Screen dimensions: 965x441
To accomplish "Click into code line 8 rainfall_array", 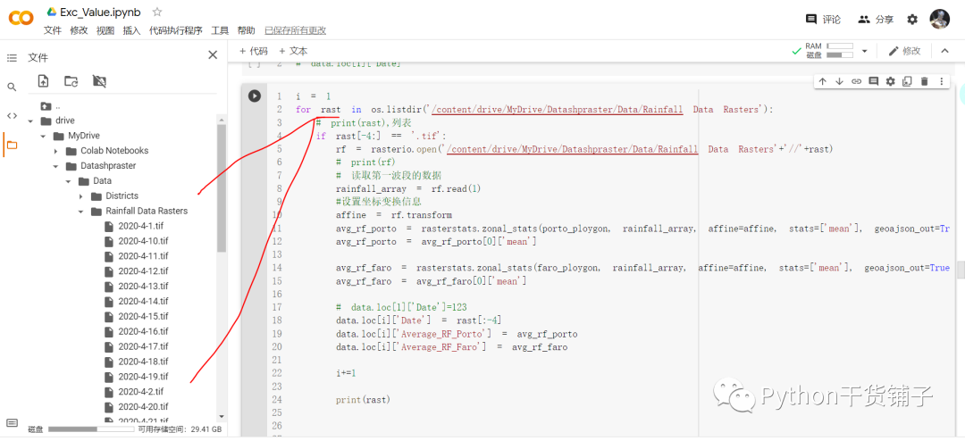I will pos(371,189).
